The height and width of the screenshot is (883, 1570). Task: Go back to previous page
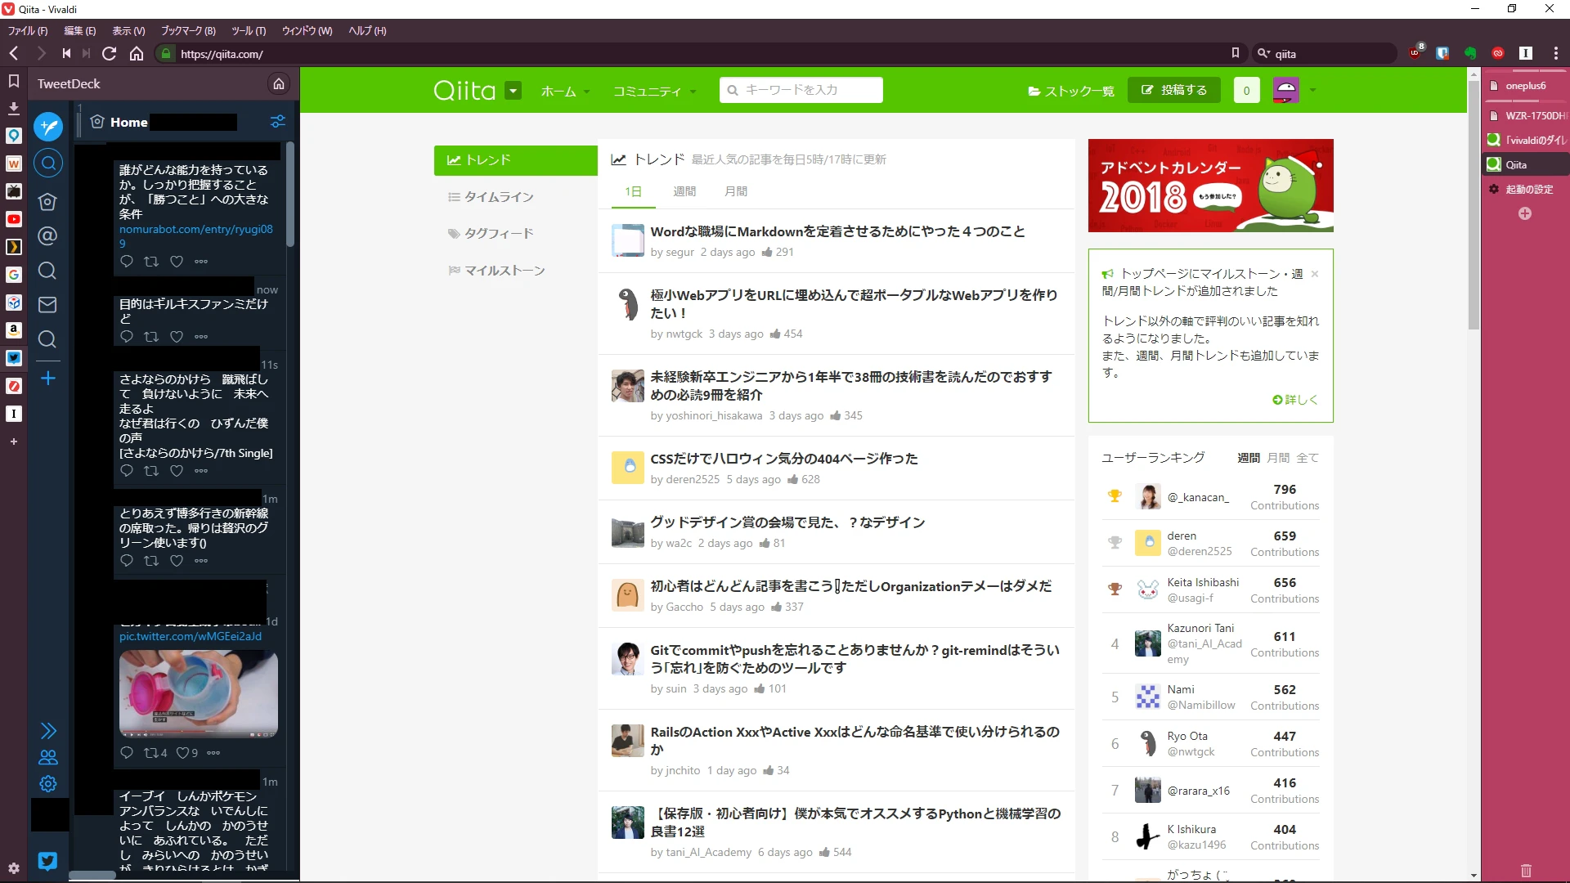pyautogui.click(x=14, y=54)
